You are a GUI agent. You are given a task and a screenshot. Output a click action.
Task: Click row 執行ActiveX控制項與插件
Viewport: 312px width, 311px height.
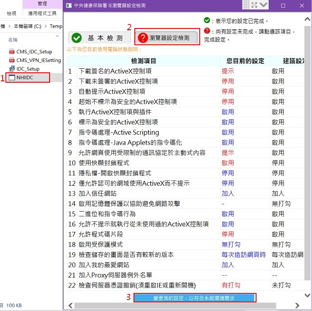coord(185,112)
